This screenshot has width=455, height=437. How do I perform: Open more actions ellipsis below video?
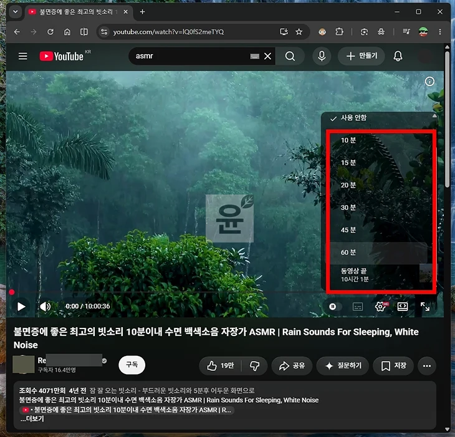pyautogui.click(x=427, y=365)
